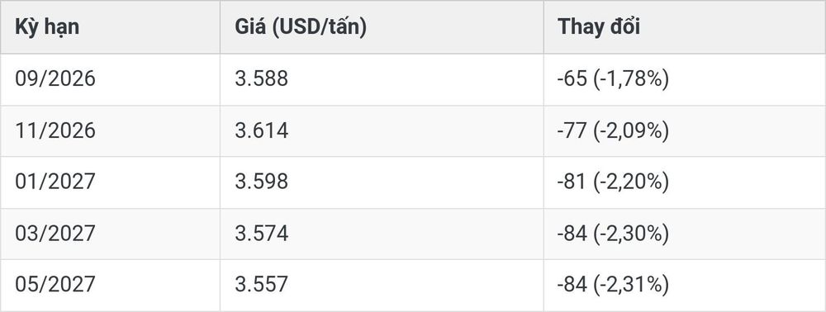The image size is (826, 312).
Task: Click the price value 3.598
Action: click(x=262, y=182)
